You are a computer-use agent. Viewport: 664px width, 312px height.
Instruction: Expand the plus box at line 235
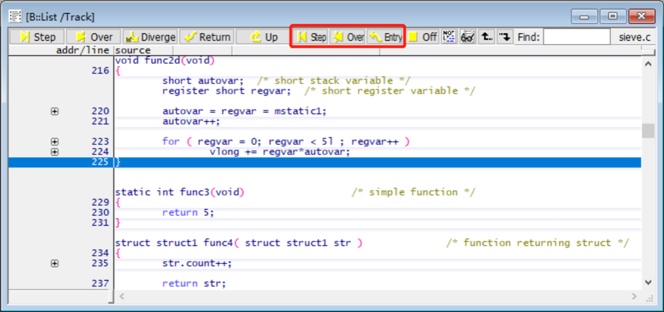(55, 263)
